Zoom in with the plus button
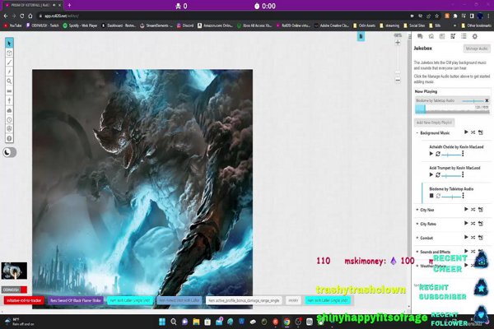The image size is (494, 329). pos(398,43)
